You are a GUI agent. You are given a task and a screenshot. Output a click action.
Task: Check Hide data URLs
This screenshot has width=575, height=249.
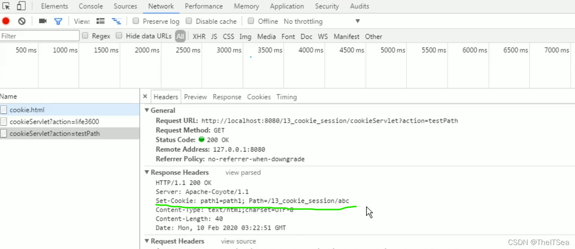[119, 36]
